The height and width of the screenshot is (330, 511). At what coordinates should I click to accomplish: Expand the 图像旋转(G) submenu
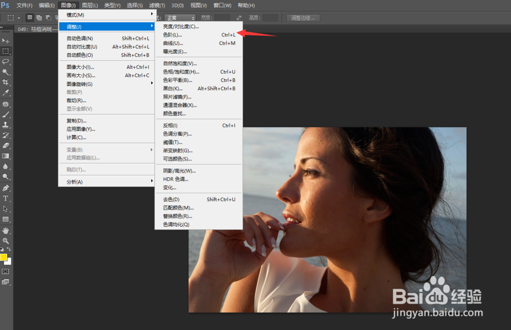[x=107, y=84]
